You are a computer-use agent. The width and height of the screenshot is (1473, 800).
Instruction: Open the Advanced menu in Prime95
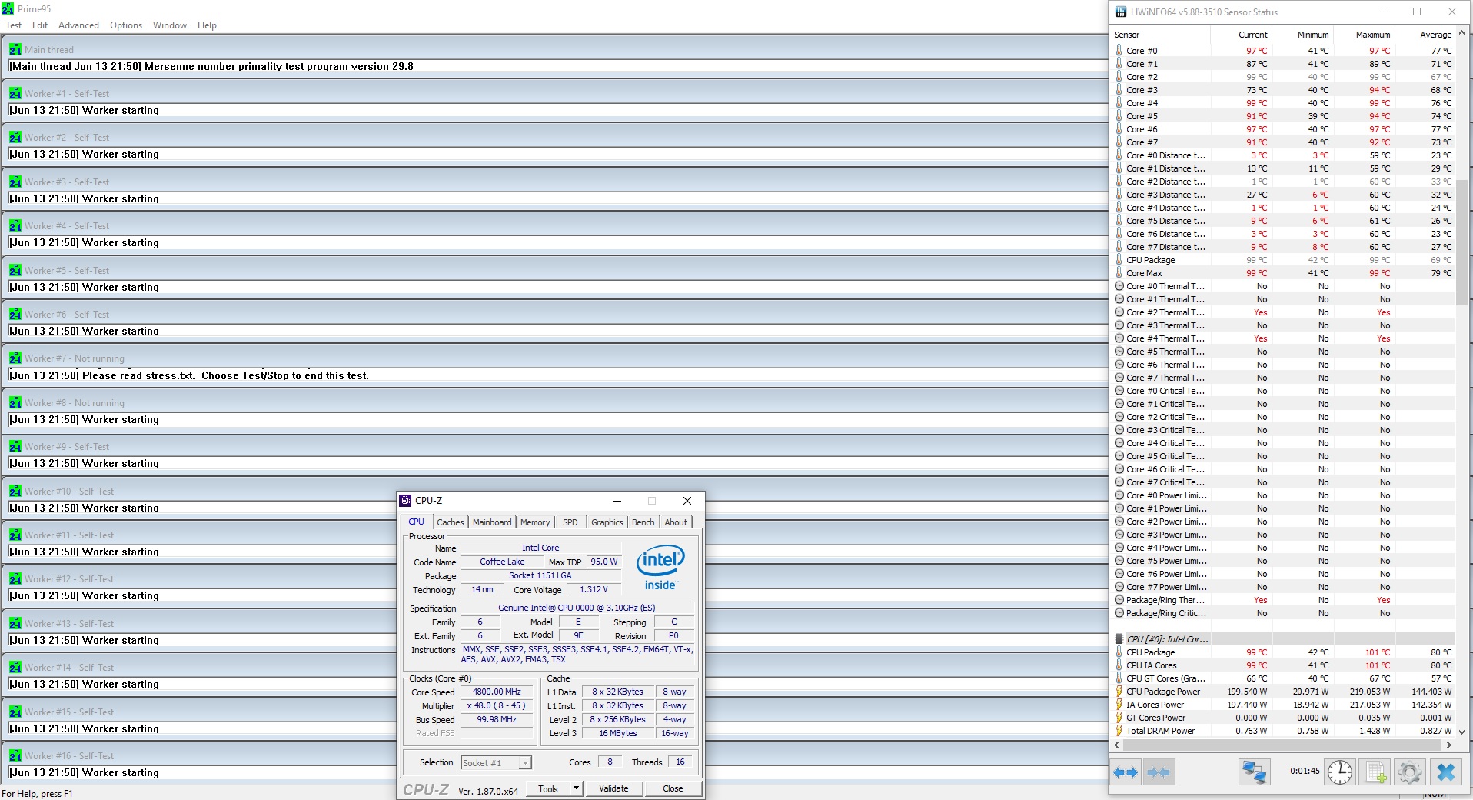point(78,25)
